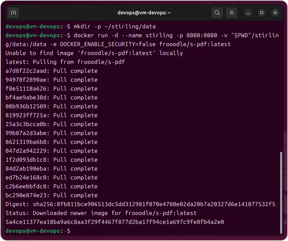The image size is (288, 241).
Task: Open the terminal search
Action: [x=217, y=13]
